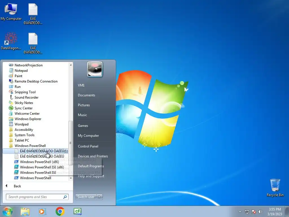This screenshot has width=289, height=217.
Task: Click the Windows Start button
Action: click(8, 211)
